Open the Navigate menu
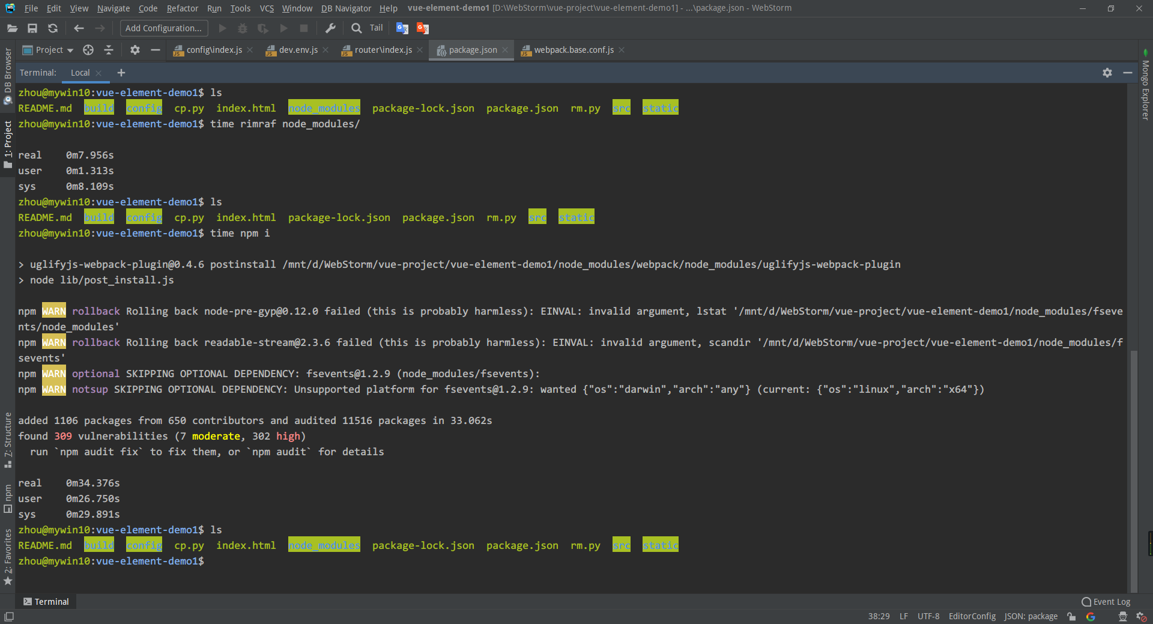Image resolution: width=1153 pixels, height=624 pixels. click(x=113, y=8)
